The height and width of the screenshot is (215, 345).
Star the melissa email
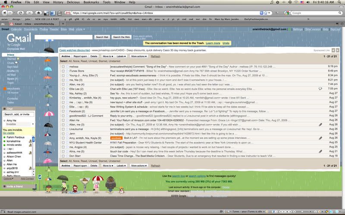[67, 67]
